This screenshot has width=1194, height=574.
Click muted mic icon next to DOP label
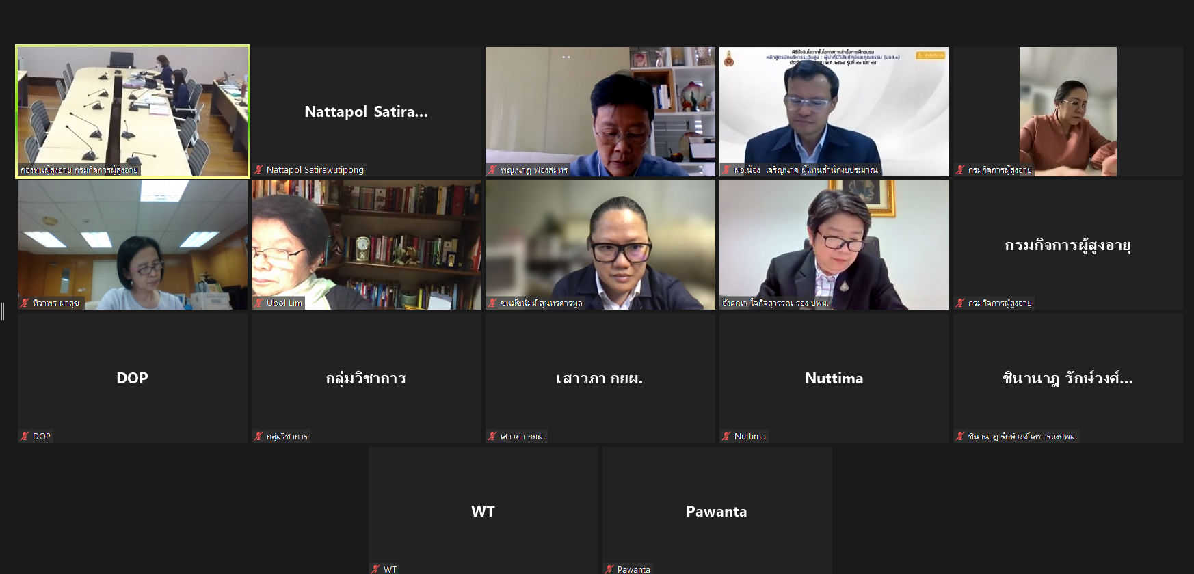[25, 436]
